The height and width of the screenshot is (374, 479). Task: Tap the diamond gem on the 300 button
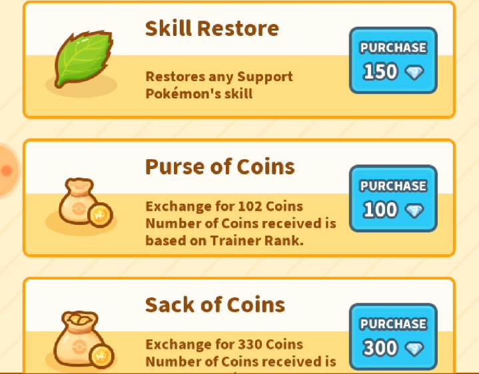[414, 349]
